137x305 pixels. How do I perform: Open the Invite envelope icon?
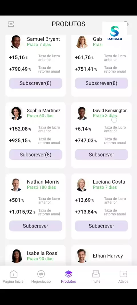(x=96, y=274)
